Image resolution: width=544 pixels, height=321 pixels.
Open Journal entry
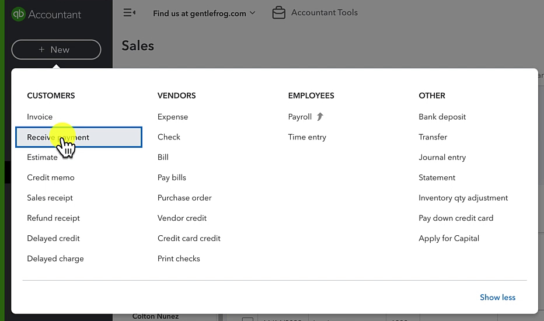442,157
